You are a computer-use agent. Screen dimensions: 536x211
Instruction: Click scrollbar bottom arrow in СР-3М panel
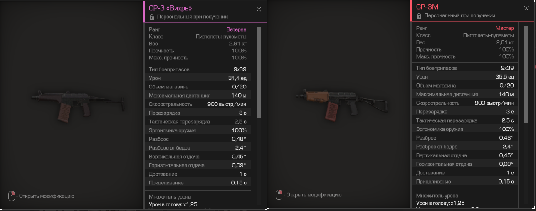click(x=526, y=203)
